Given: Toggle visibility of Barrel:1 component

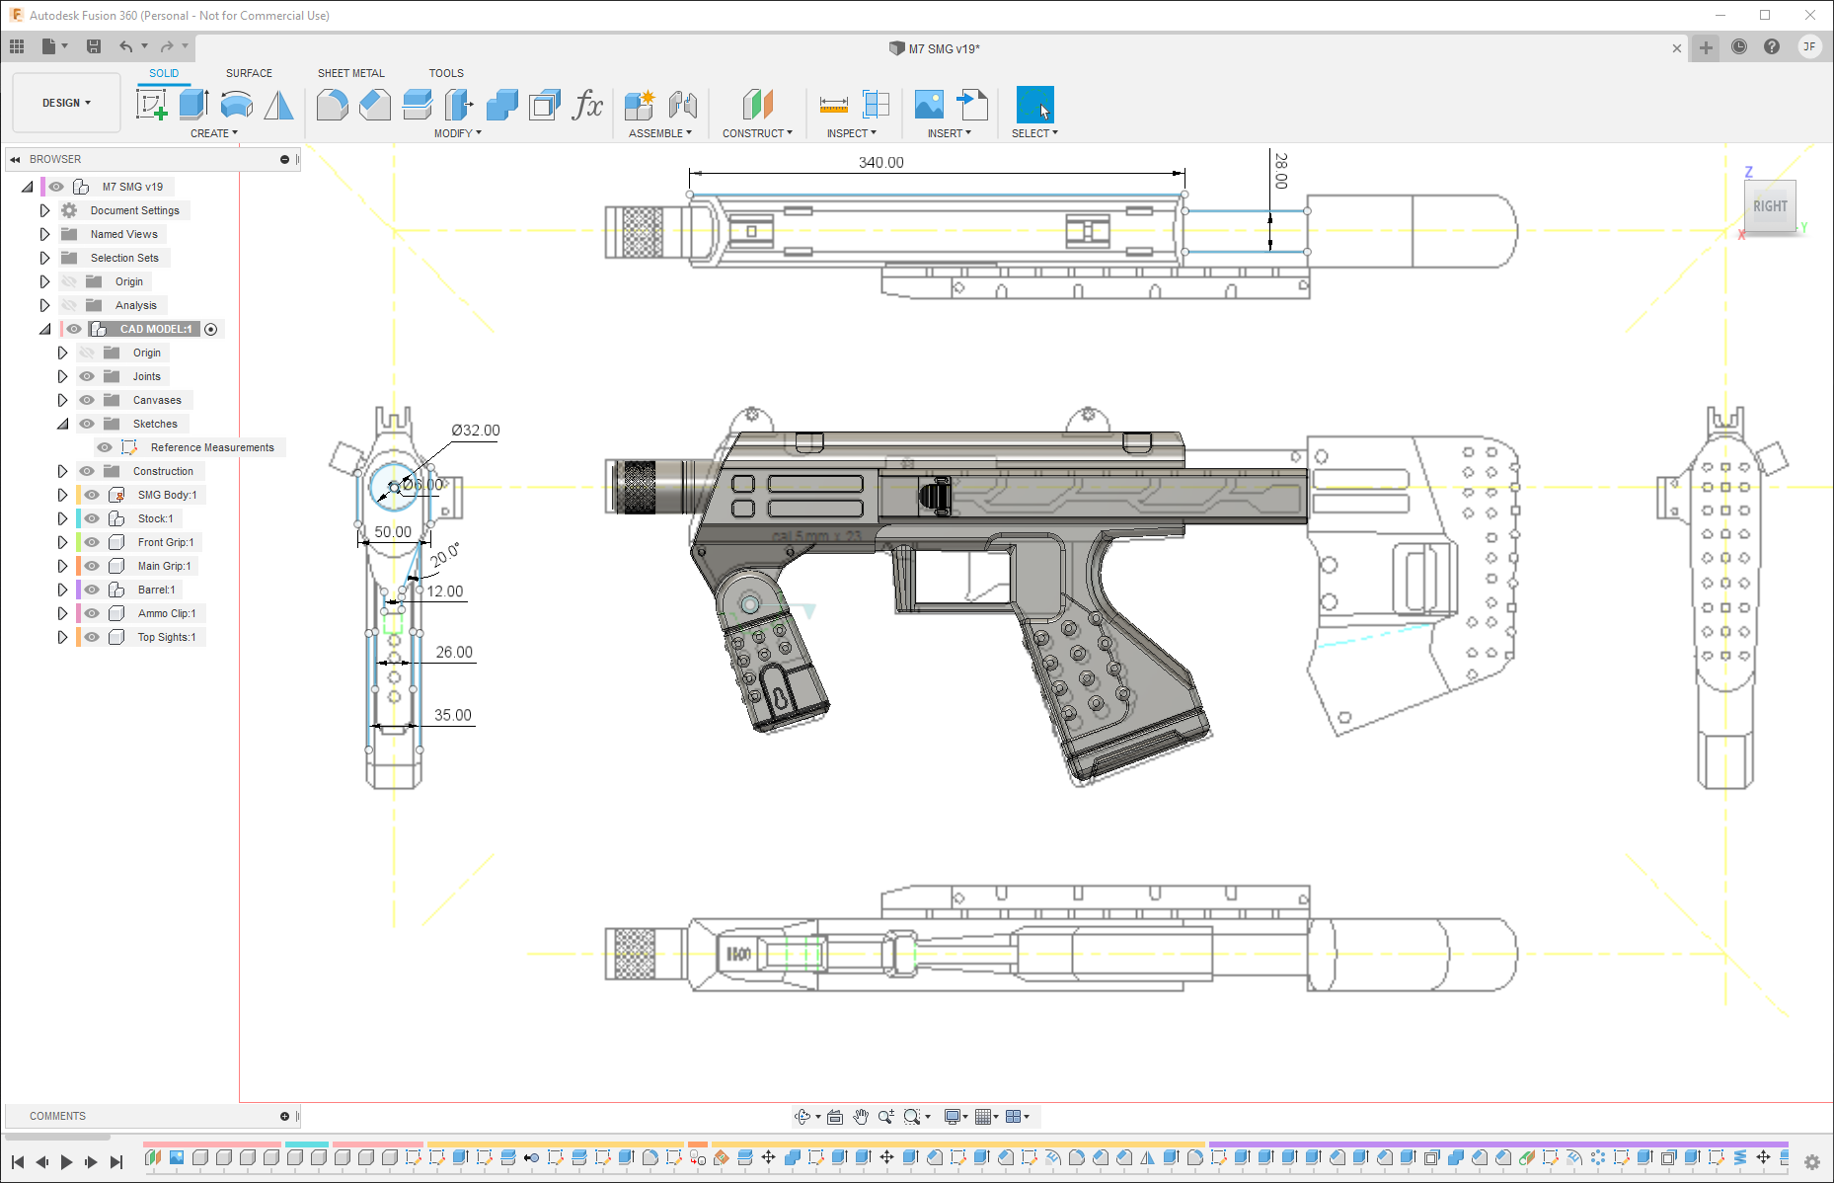Looking at the screenshot, I should click(x=92, y=590).
